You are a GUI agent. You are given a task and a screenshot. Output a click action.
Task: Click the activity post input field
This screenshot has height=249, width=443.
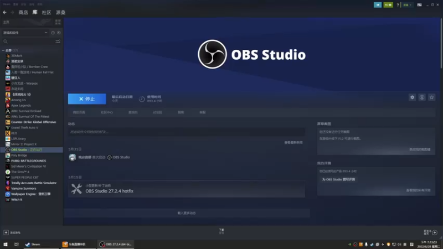click(187, 132)
